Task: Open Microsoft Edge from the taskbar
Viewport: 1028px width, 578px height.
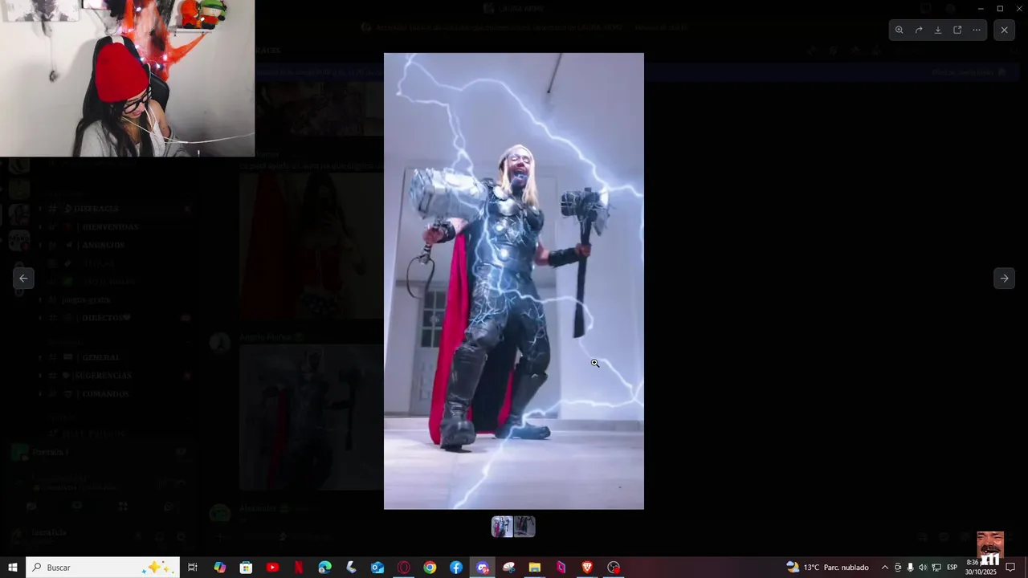Action: pyautogui.click(x=324, y=568)
